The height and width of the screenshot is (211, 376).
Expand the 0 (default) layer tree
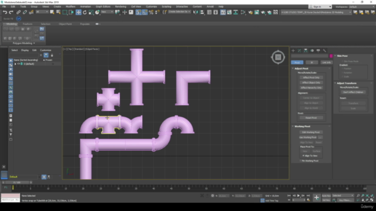pos(15,64)
